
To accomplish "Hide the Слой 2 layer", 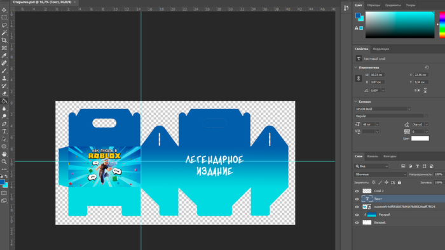I will [357, 191].
